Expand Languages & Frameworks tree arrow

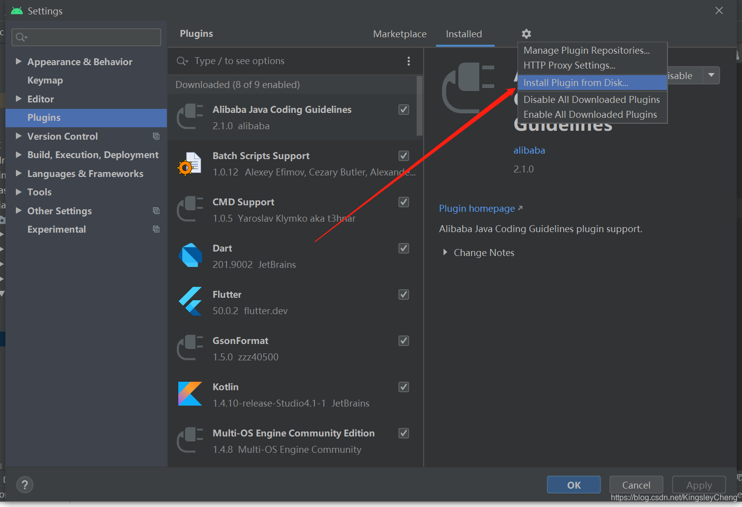(x=18, y=173)
